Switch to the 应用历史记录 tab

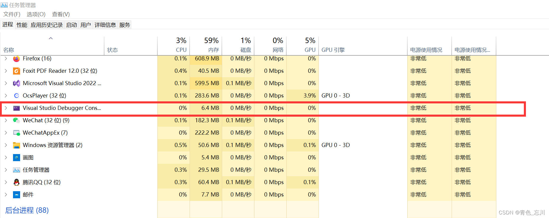(x=47, y=25)
